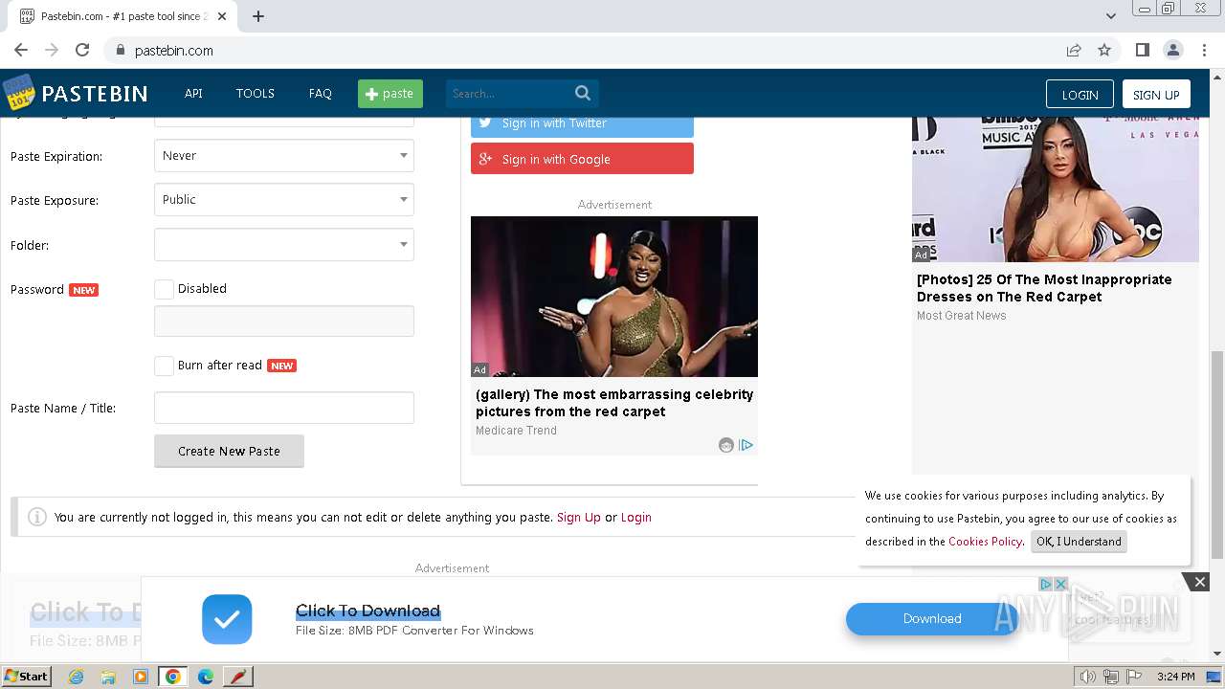This screenshot has width=1225, height=689.
Task: Close the bottom ad banner X
Action: 1199,582
